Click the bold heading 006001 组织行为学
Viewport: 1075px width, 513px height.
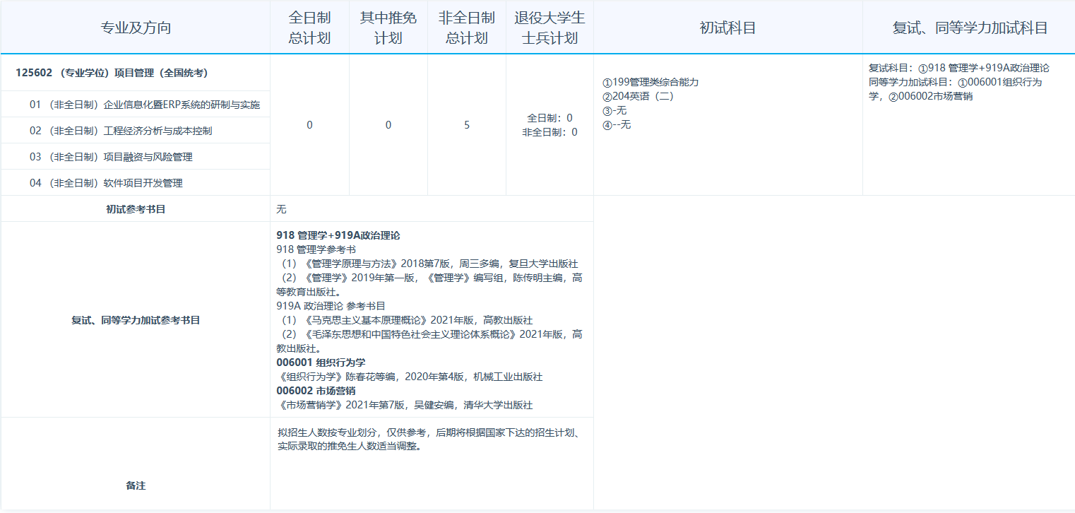[321, 362]
